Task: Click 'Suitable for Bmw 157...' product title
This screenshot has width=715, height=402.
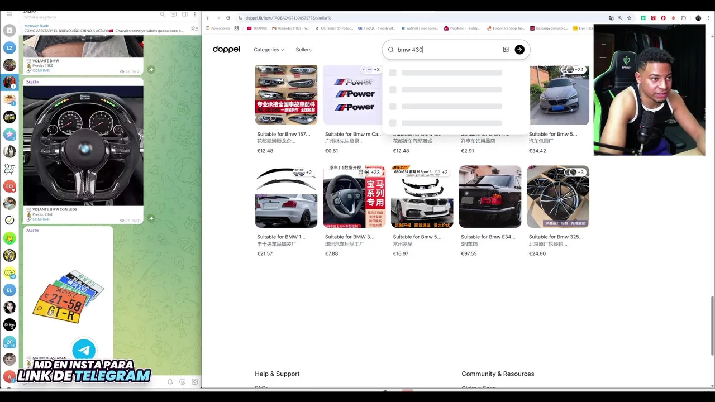Action: (x=283, y=134)
